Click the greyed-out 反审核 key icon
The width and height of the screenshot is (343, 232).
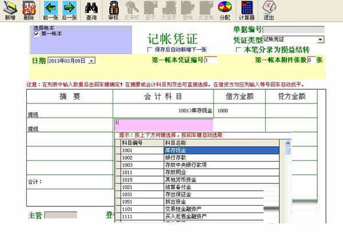[x=131, y=10]
